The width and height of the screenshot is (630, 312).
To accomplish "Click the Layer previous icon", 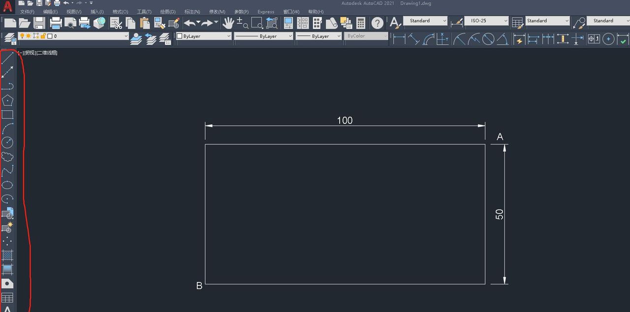I will (x=151, y=39).
